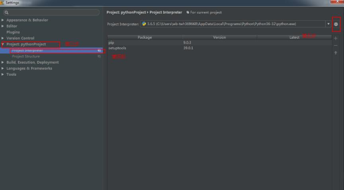Expand the Languages & Frameworks arrow
344x190 pixels.
3,69
